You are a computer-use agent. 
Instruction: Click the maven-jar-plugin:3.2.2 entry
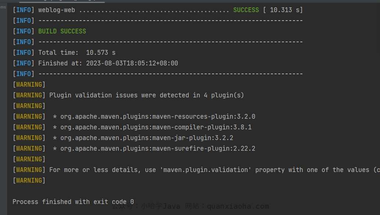point(147,138)
